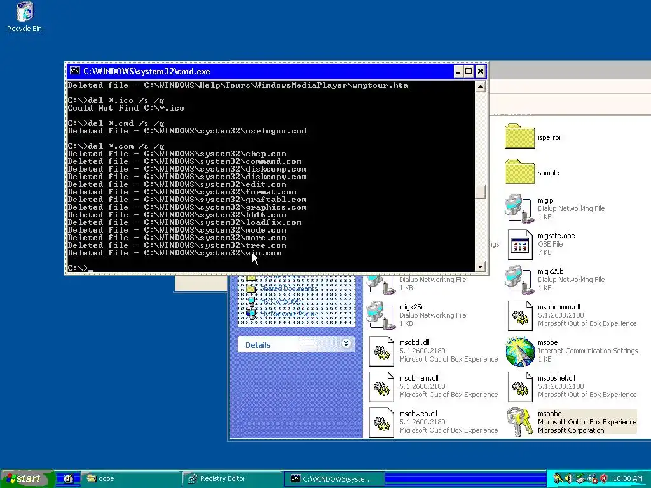651x488 pixels.
Task: Click the migrate.obe file name label
Action: pyautogui.click(x=556, y=236)
